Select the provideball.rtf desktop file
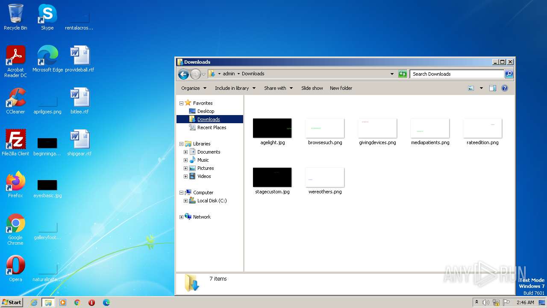547x308 pixels. tap(79, 59)
